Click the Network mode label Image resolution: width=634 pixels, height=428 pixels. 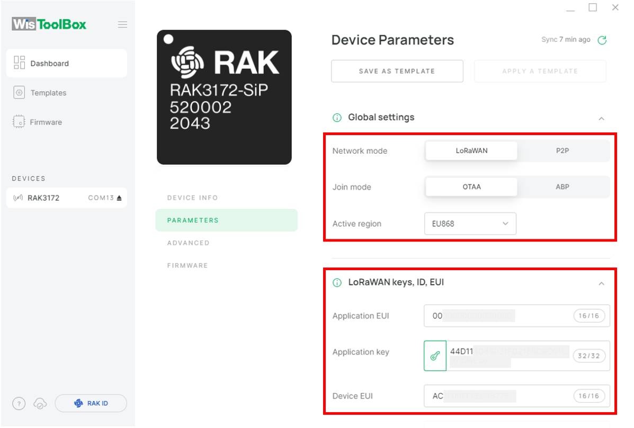(x=360, y=151)
